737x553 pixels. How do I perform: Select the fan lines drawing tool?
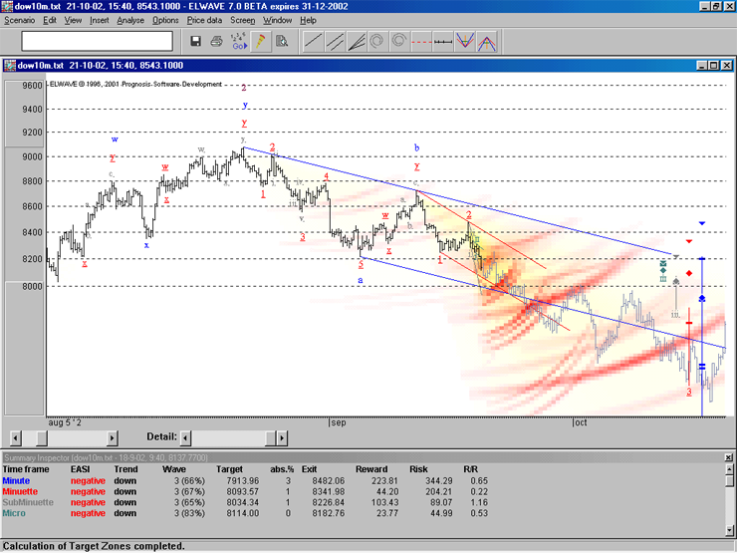click(357, 41)
